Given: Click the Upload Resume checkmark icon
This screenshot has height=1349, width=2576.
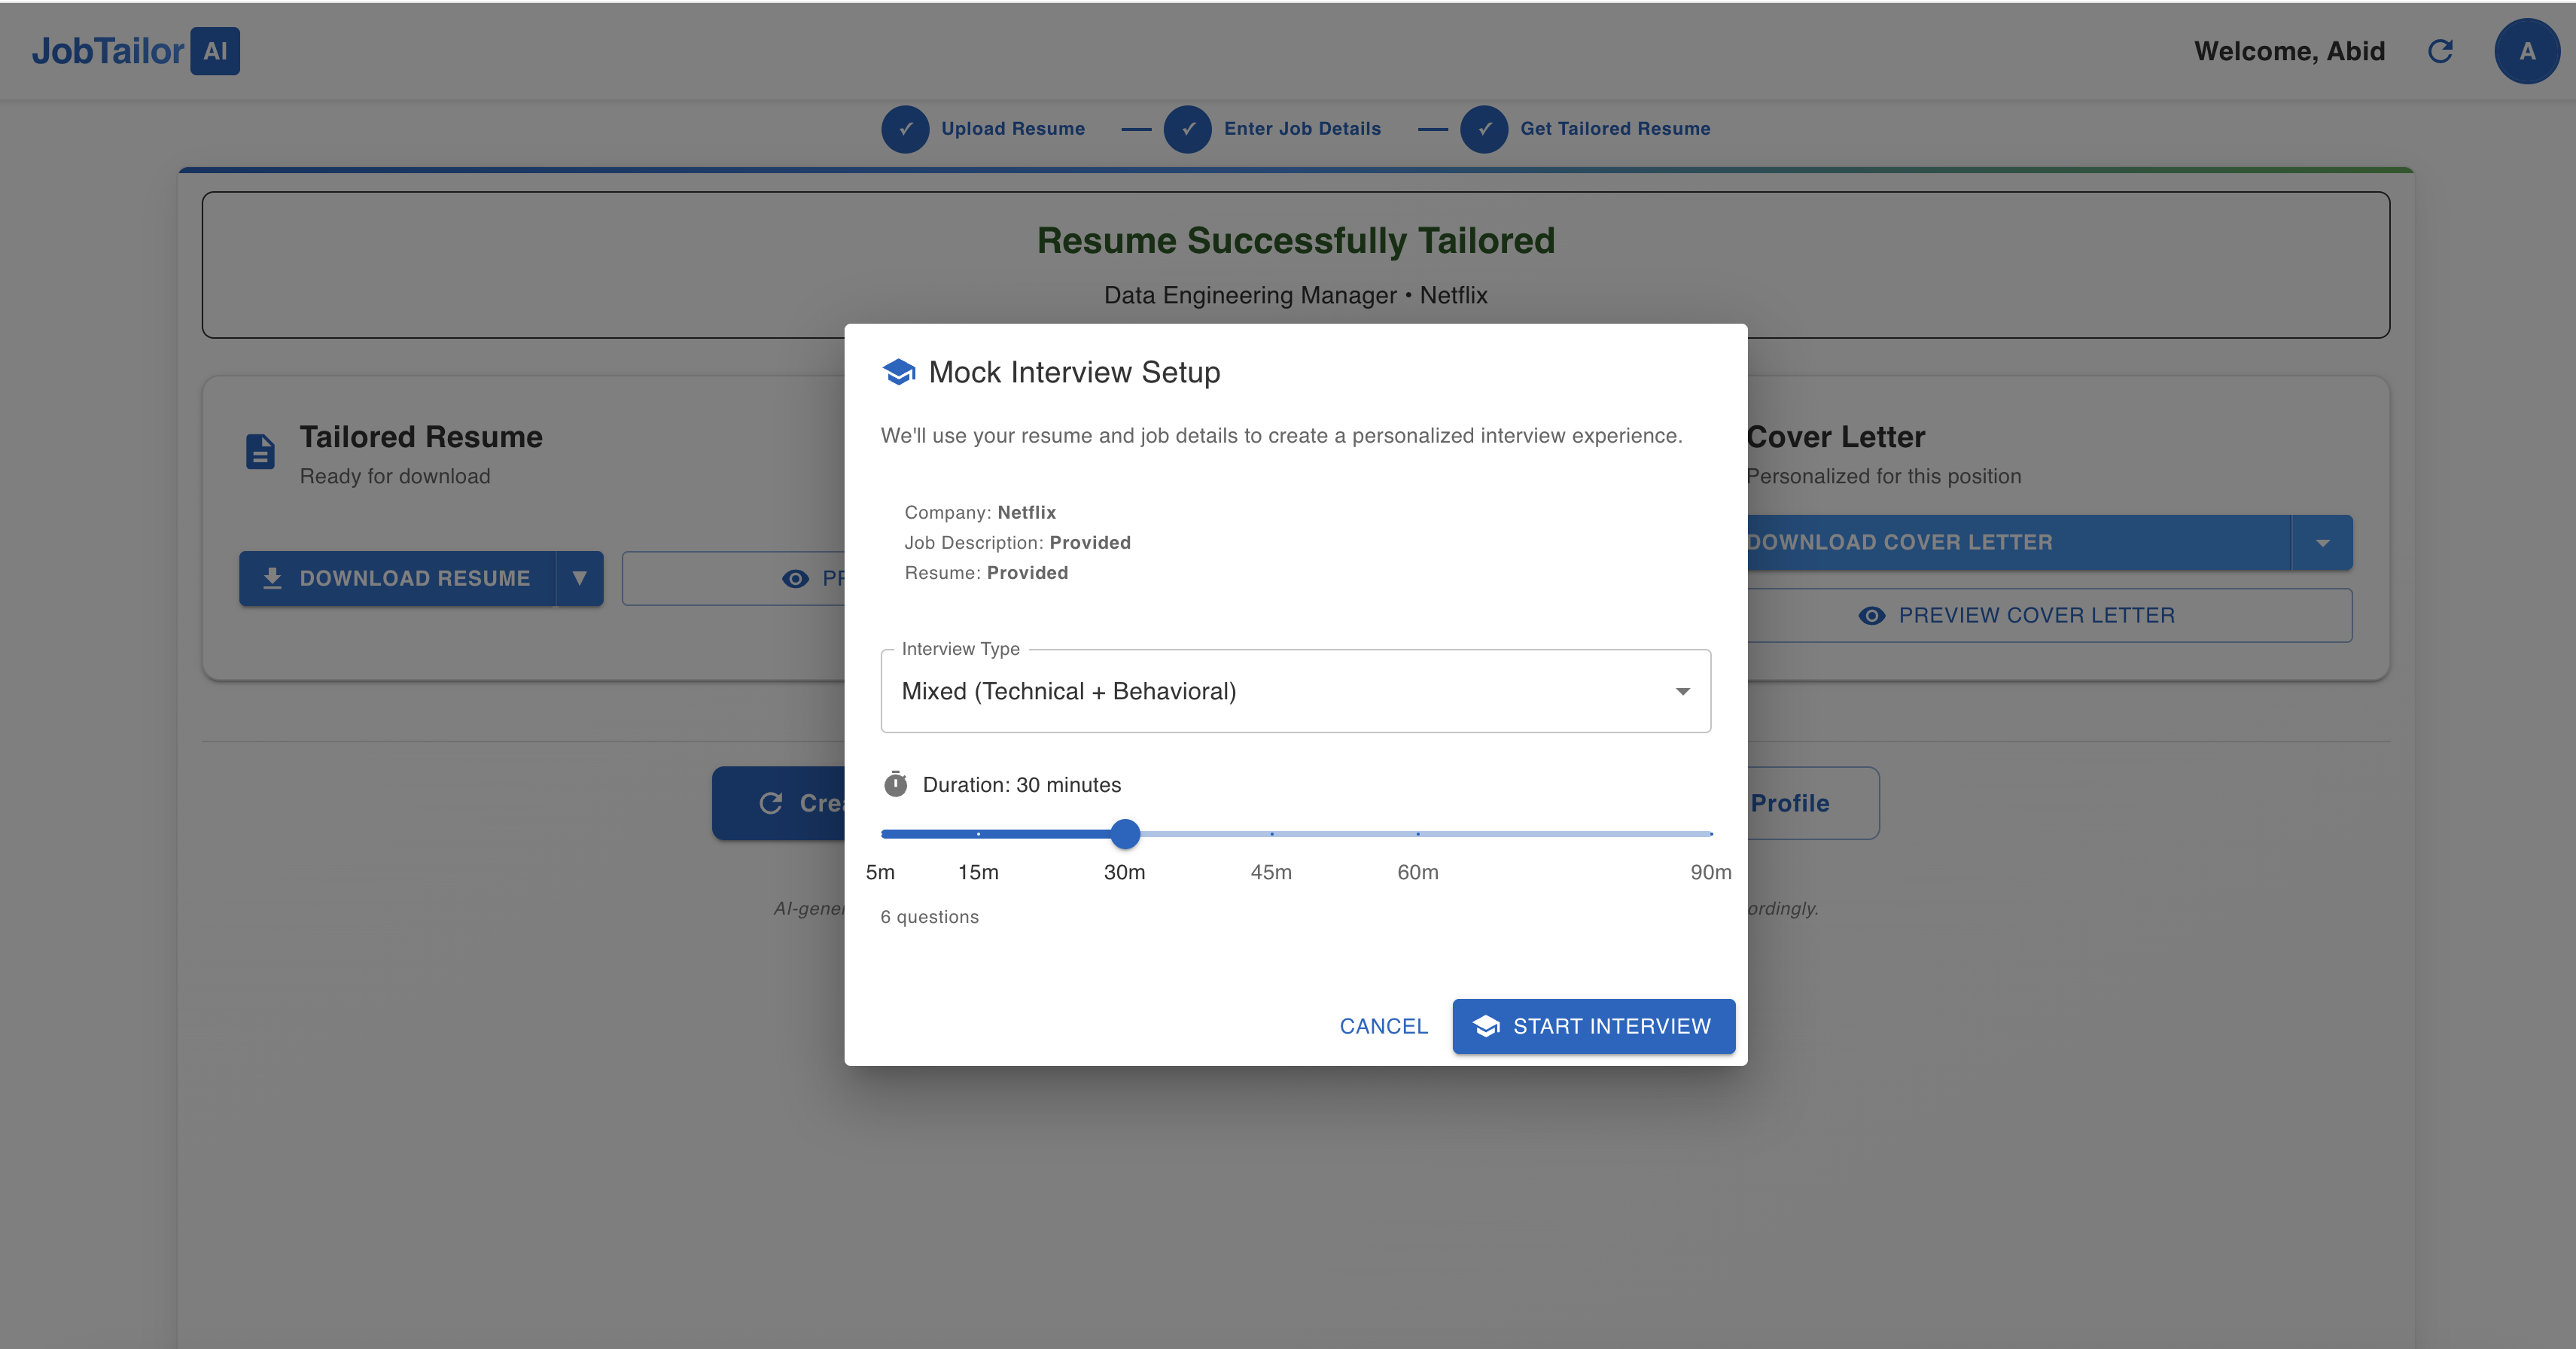Looking at the screenshot, I should (x=905, y=128).
